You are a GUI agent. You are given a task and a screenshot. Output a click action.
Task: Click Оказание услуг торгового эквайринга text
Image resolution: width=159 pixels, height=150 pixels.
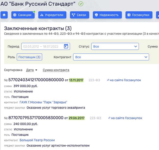tap(56, 108)
